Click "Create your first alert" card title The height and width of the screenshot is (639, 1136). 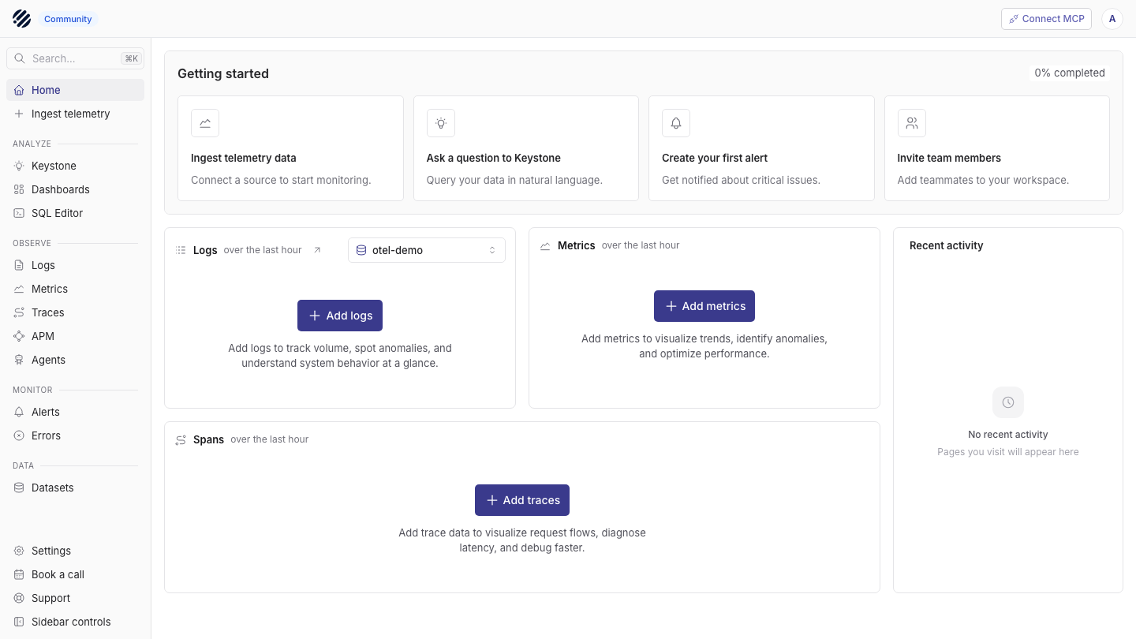click(x=715, y=158)
